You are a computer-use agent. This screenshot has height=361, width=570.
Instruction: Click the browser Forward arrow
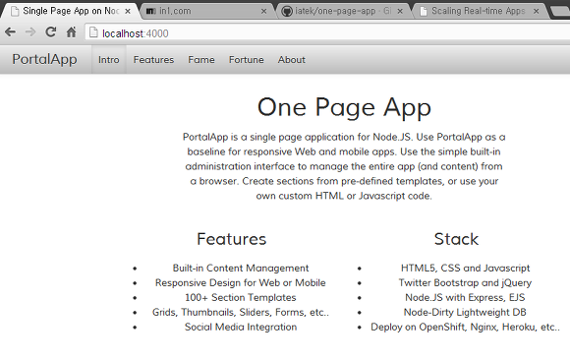[x=30, y=32]
